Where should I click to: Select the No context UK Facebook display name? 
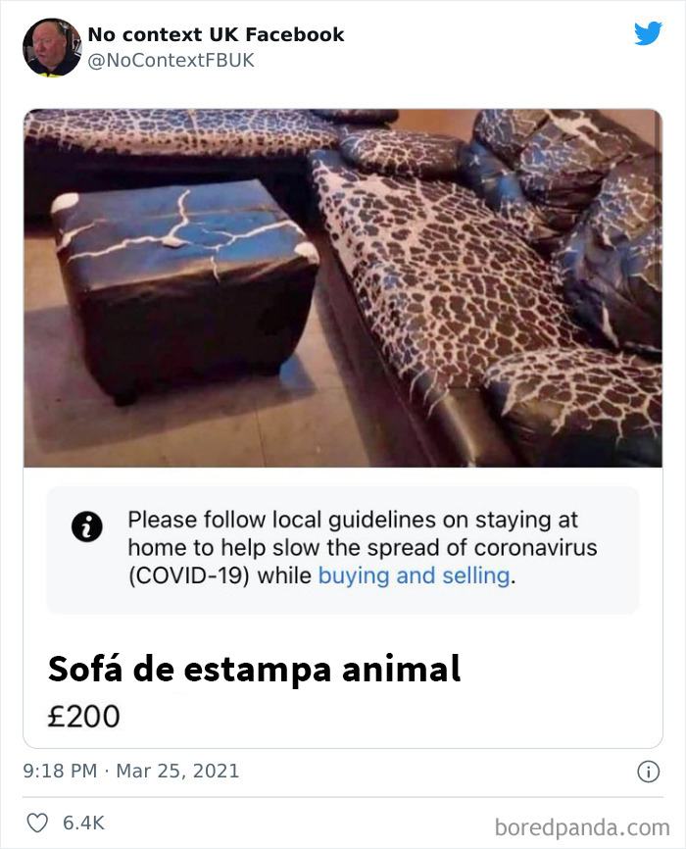point(216,34)
